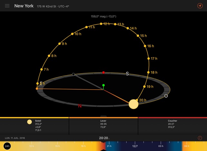207x151 pixels.
Task: Select the 11 h sun position marker
Action: pos(86,27)
